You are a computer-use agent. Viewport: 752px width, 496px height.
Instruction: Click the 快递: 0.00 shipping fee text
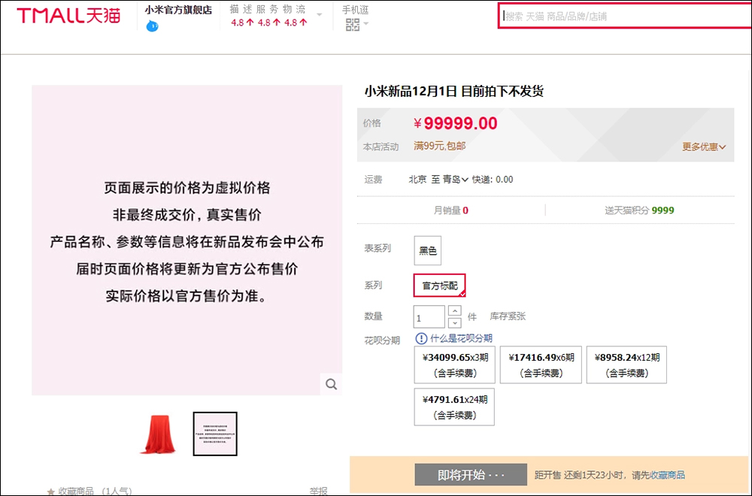[x=493, y=179]
